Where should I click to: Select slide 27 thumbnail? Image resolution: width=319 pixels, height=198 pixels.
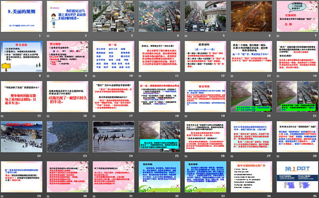(251, 136)
